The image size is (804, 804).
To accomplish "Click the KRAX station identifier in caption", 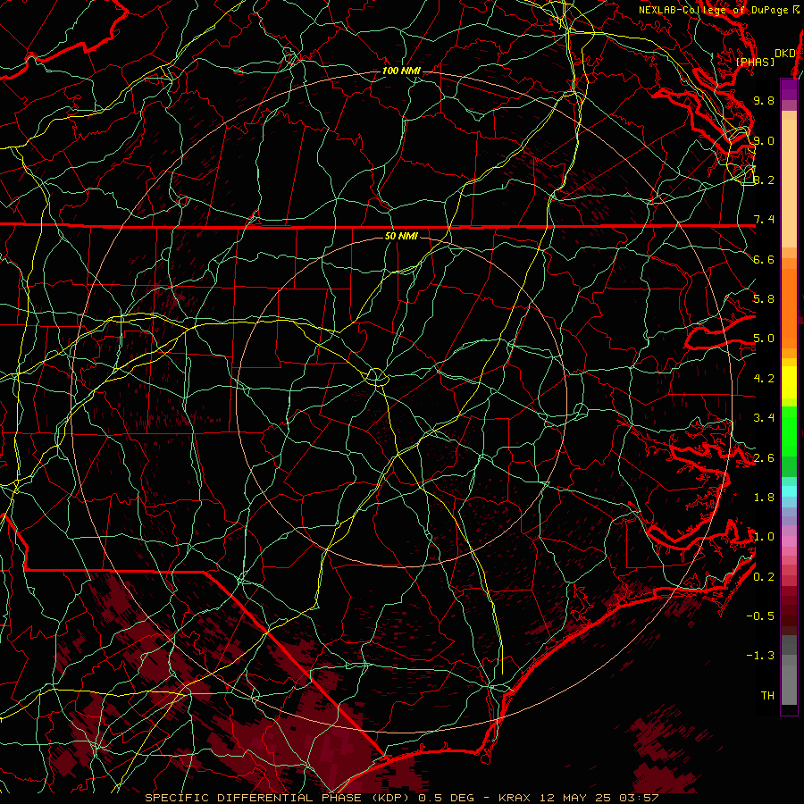I will tap(516, 798).
